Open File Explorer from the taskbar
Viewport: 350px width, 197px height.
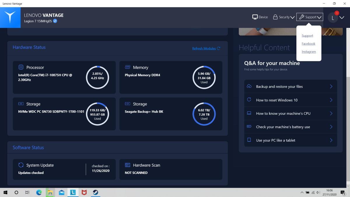pyautogui.click(x=50, y=192)
